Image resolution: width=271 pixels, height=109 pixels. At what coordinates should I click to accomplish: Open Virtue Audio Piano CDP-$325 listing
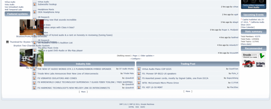[x=157, y=69]
